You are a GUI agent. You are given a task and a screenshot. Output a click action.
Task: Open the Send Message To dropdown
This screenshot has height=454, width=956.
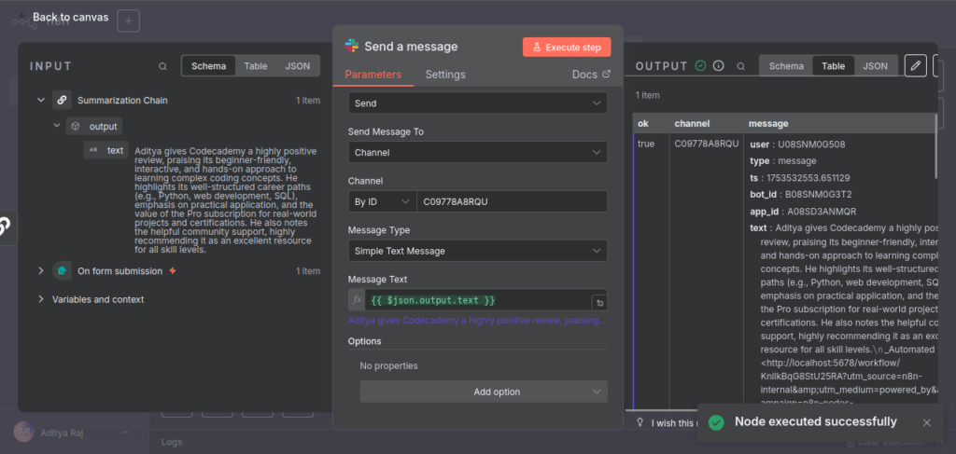pyautogui.click(x=477, y=152)
